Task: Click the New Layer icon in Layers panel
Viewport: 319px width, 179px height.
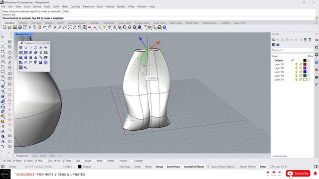Action: (x=273, y=40)
